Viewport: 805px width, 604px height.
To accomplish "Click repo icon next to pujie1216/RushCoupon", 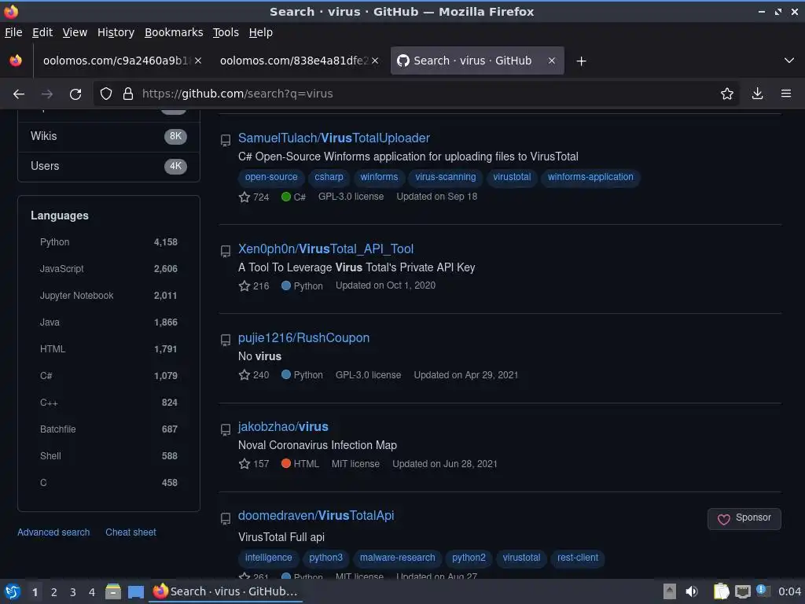I will click(226, 340).
